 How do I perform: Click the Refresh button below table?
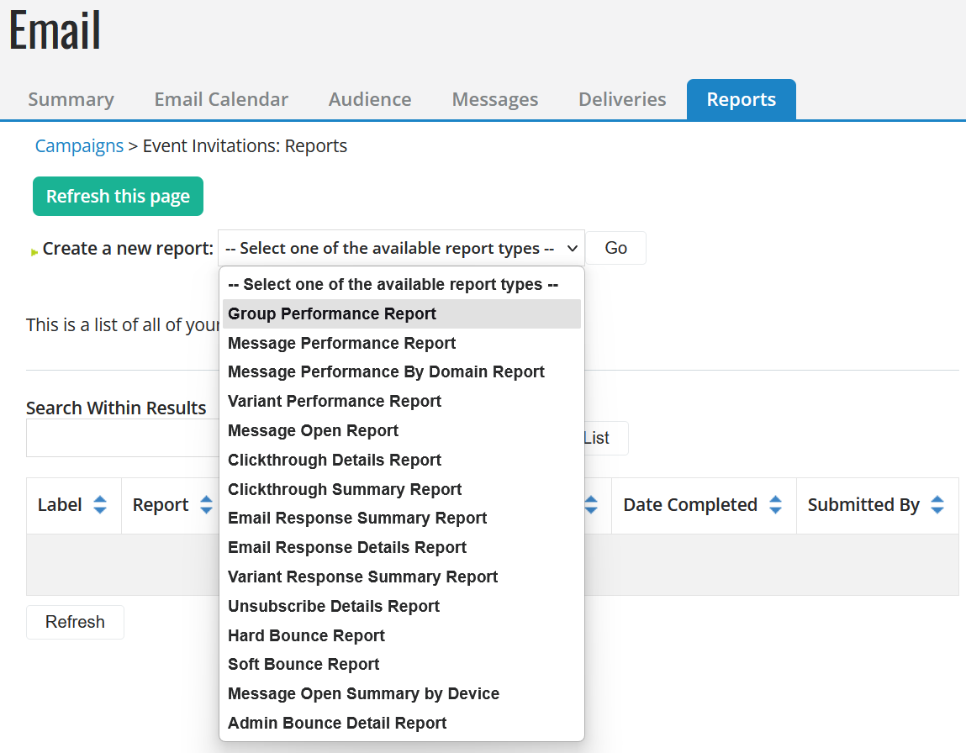(75, 622)
